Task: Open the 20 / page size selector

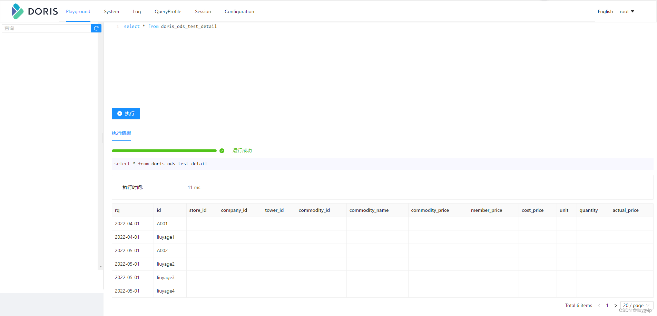Action: (636, 305)
